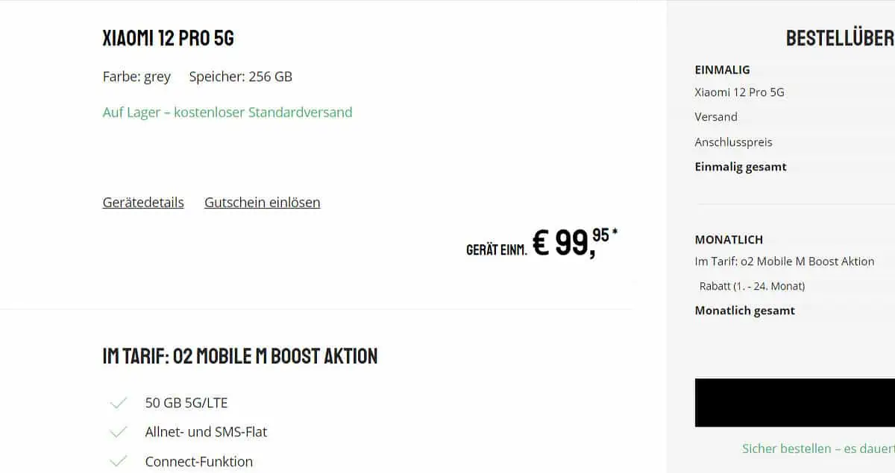Screen dimensions: 895x473
Task: Click Gutschein einlösen to redeem a voucher
Action: (262, 202)
